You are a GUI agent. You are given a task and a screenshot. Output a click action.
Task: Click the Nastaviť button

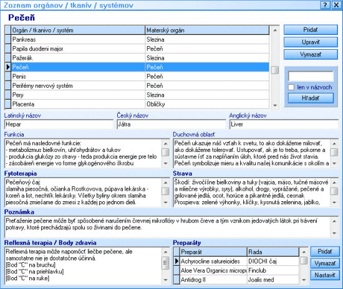pyautogui.click(x=325, y=275)
